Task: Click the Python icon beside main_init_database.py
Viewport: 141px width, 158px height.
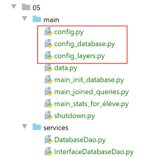Action: click(x=48, y=80)
